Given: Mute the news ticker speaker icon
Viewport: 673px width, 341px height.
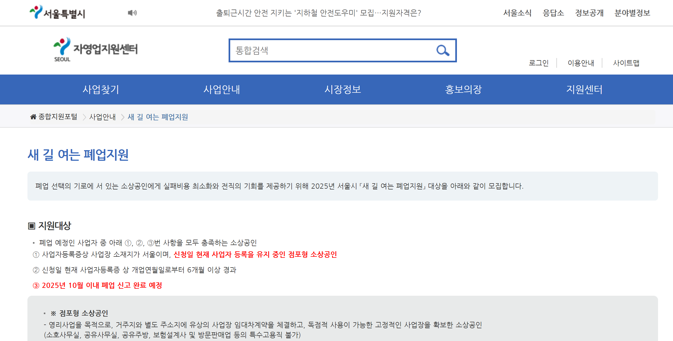Looking at the screenshot, I should pyautogui.click(x=132, y=12).
